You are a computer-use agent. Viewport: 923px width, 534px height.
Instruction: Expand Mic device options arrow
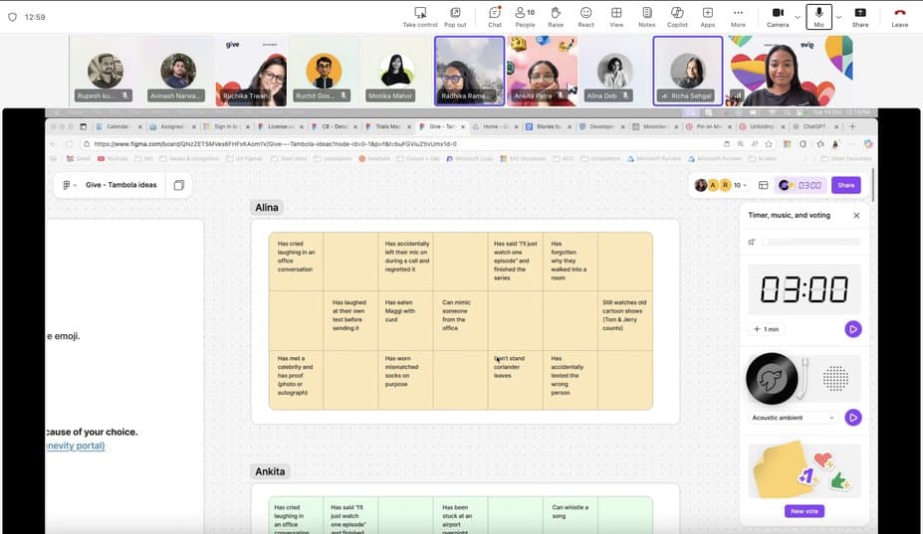pyautogui.click(x=838, y=17)
